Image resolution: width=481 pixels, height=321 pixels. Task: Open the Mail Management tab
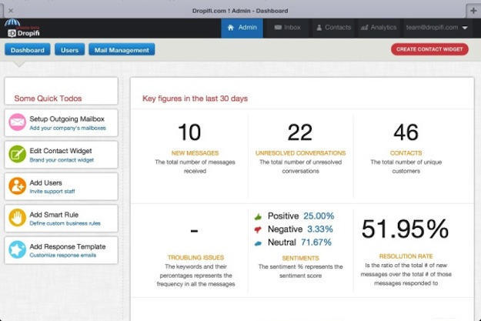[x=122, y=50]
